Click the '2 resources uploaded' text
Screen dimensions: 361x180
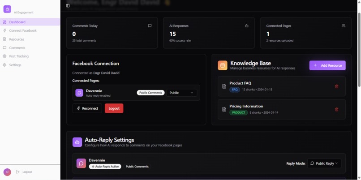click(x=280, y=40)
